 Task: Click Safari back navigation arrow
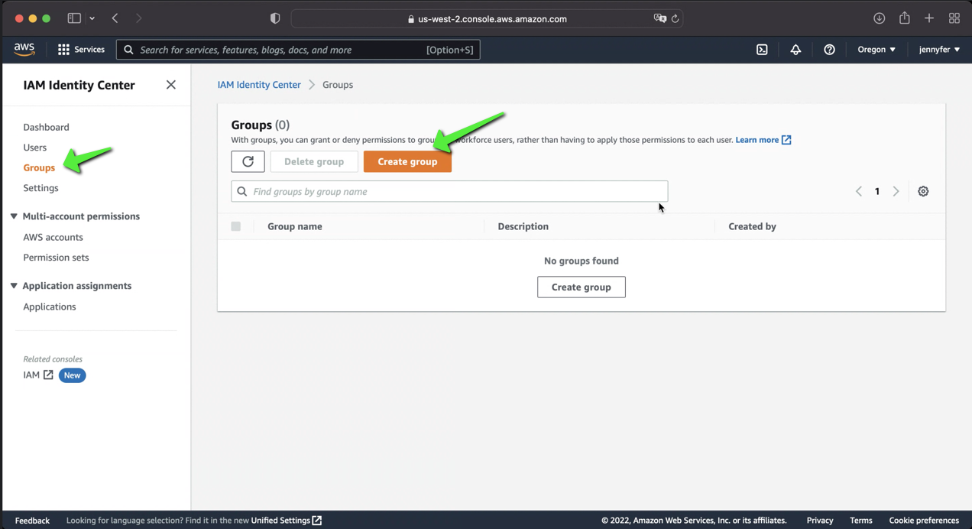(x=115, y=18)
